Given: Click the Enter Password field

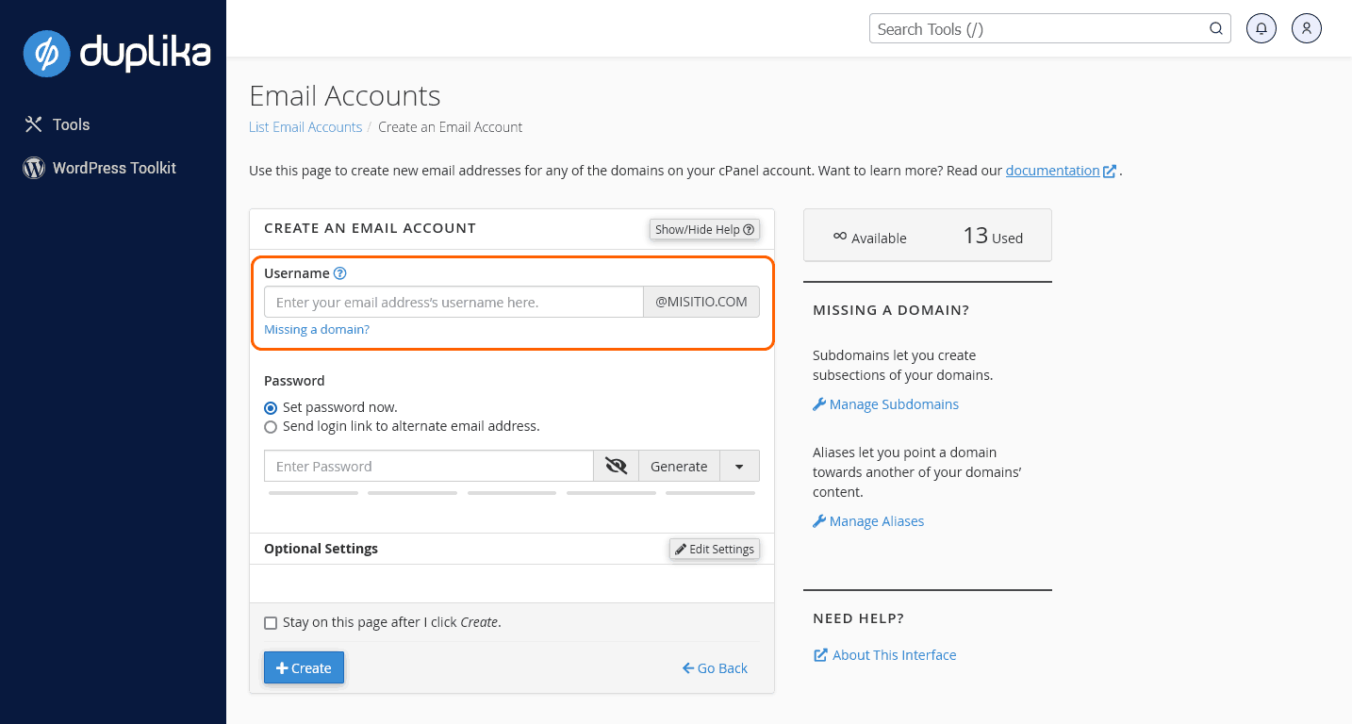Looking at the screenshot, I should pos(429,466).
